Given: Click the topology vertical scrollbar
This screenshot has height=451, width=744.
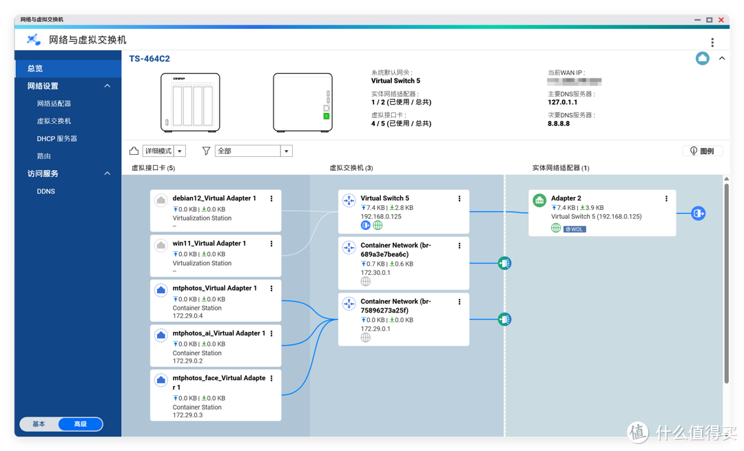Looking at the screenshot, I should tap(726, 282).
